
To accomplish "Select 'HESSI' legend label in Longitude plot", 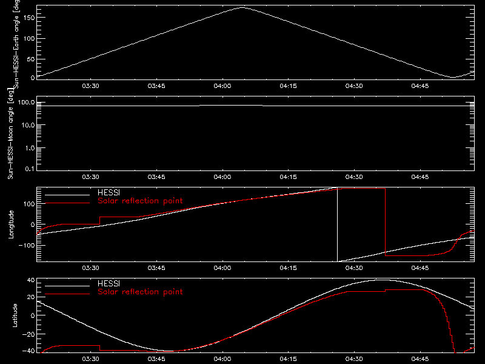I will pyautogui.click(x=109, y=192).
